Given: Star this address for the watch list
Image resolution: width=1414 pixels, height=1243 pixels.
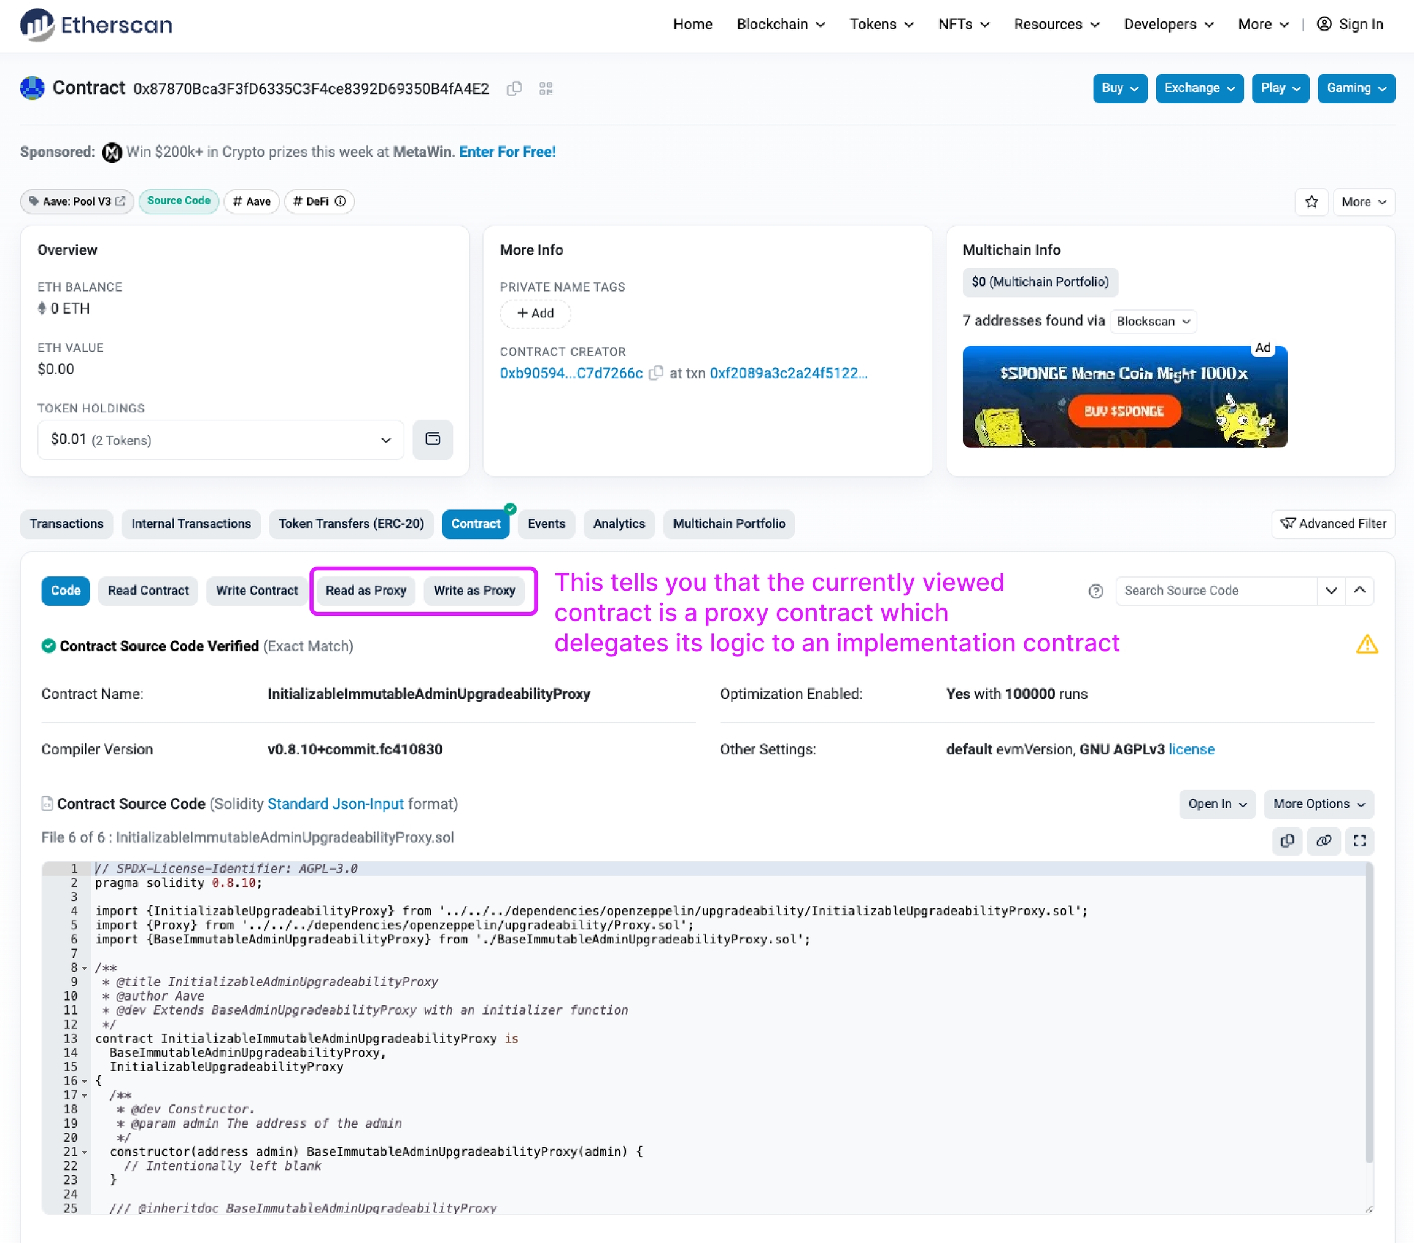Looking at the screenshot, I should [1311, 202].
